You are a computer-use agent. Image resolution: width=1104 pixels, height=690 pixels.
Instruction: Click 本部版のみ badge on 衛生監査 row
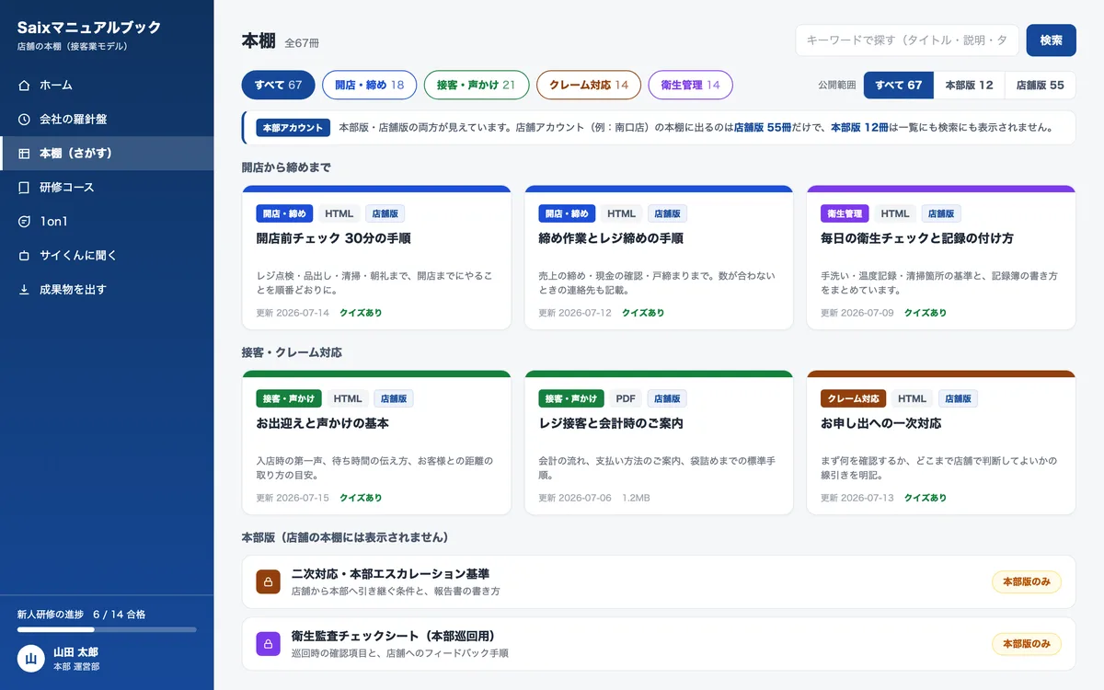(x=1027, y=644)
